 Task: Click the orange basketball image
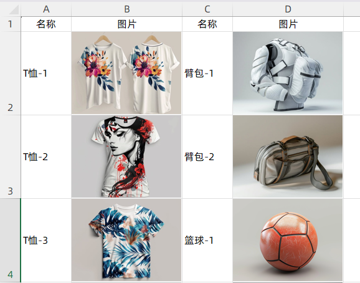(x=288, y=240)
